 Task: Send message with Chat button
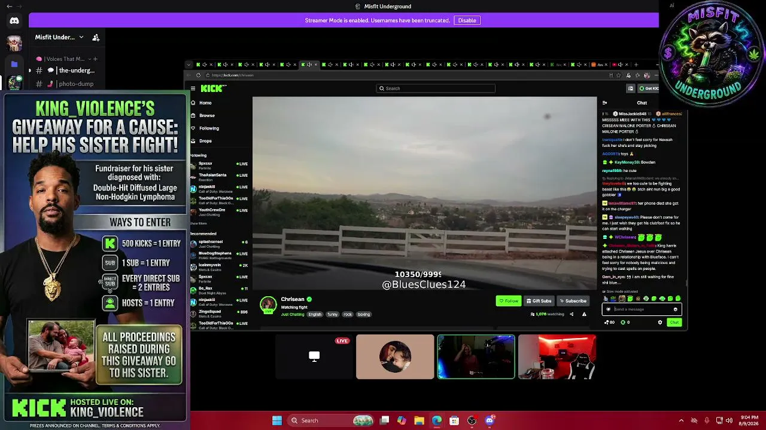tap(674, 322)
